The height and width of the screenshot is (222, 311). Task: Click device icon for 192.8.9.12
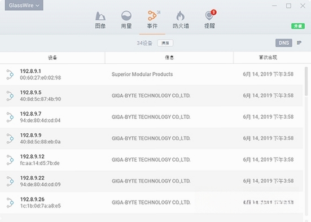coord(10,160)
